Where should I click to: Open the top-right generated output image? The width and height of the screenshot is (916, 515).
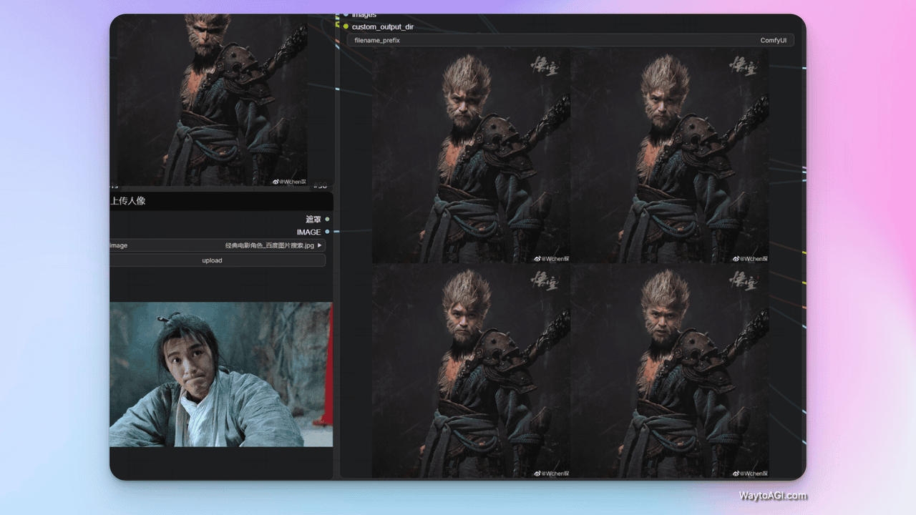point(670,156)
